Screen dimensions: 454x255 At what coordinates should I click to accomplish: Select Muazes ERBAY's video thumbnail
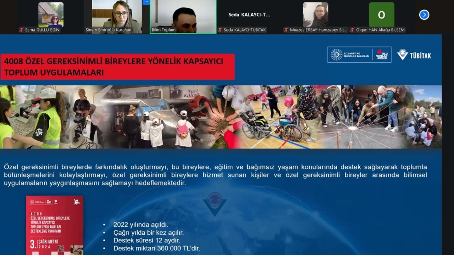coord(315,15)
